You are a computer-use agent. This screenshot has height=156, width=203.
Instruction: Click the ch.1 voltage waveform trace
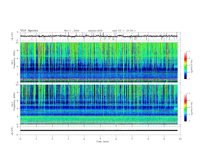[99, 36]
